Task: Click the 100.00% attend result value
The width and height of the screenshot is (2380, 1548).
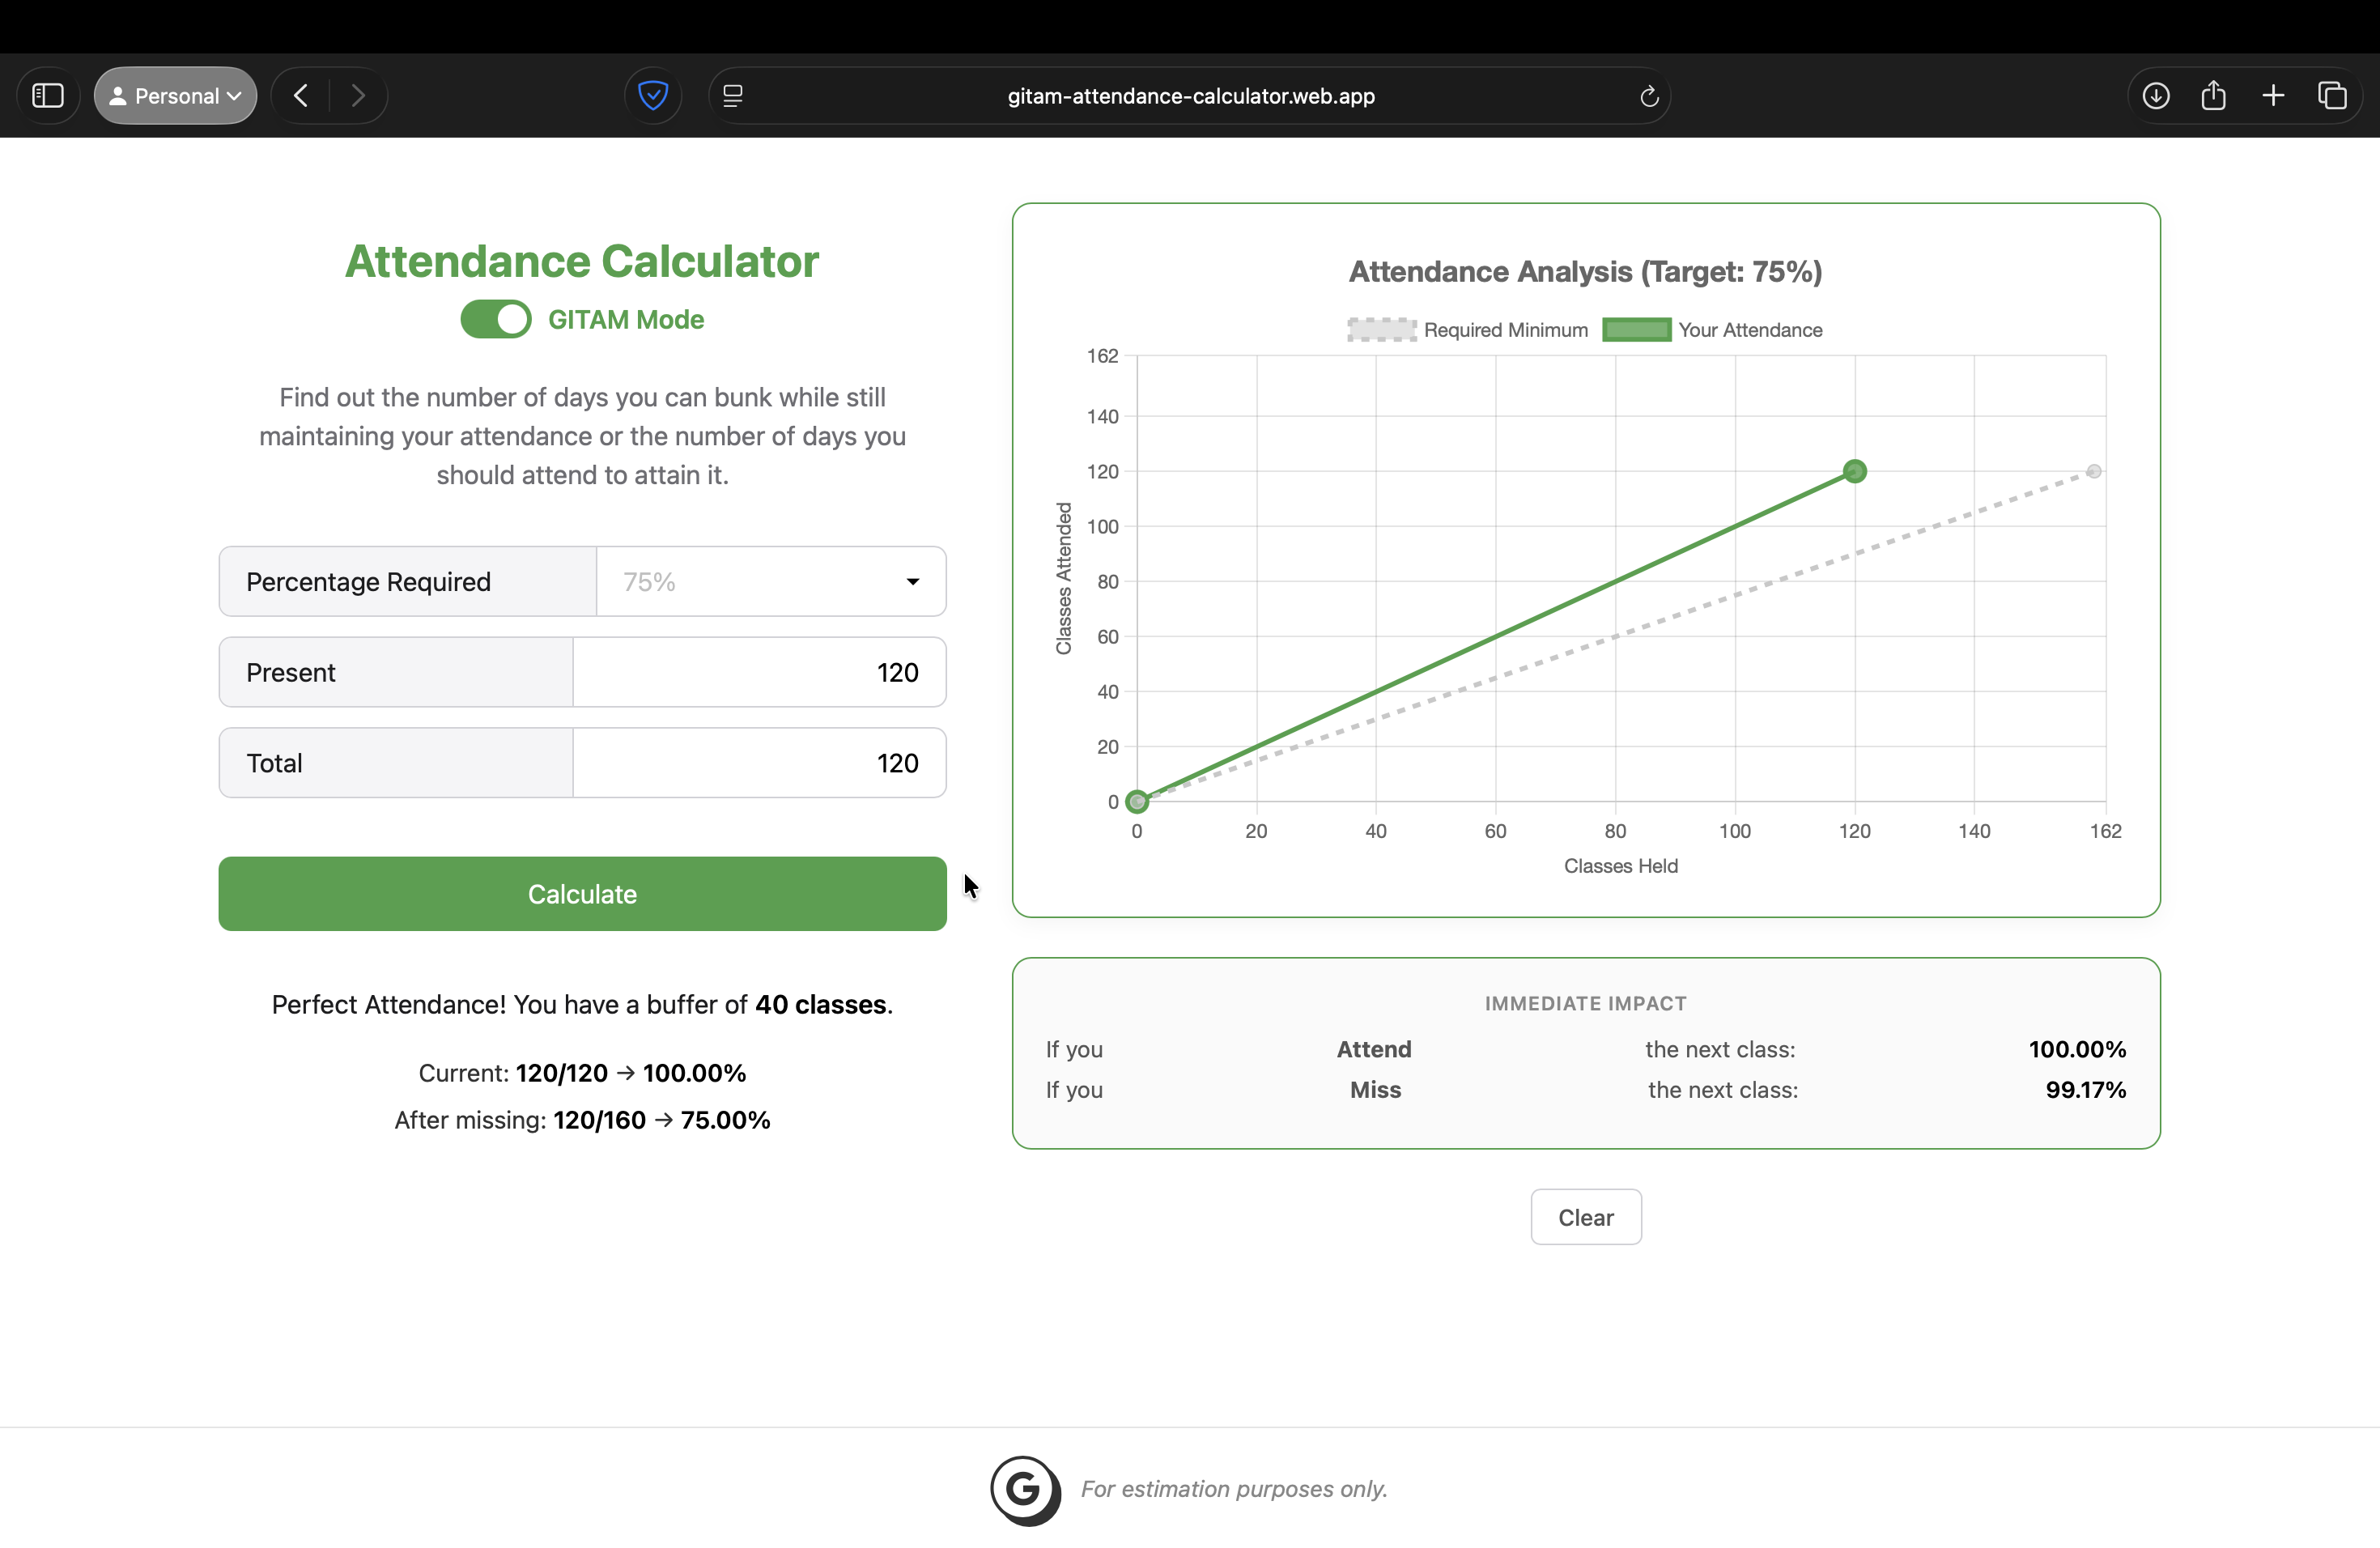Action: pos(2077,1049)
